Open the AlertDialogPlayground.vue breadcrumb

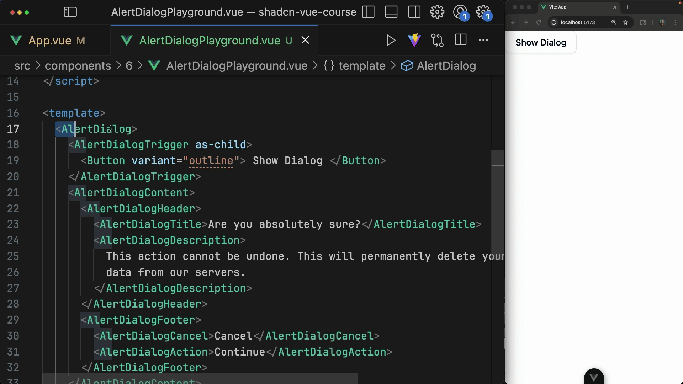(237, 66)
